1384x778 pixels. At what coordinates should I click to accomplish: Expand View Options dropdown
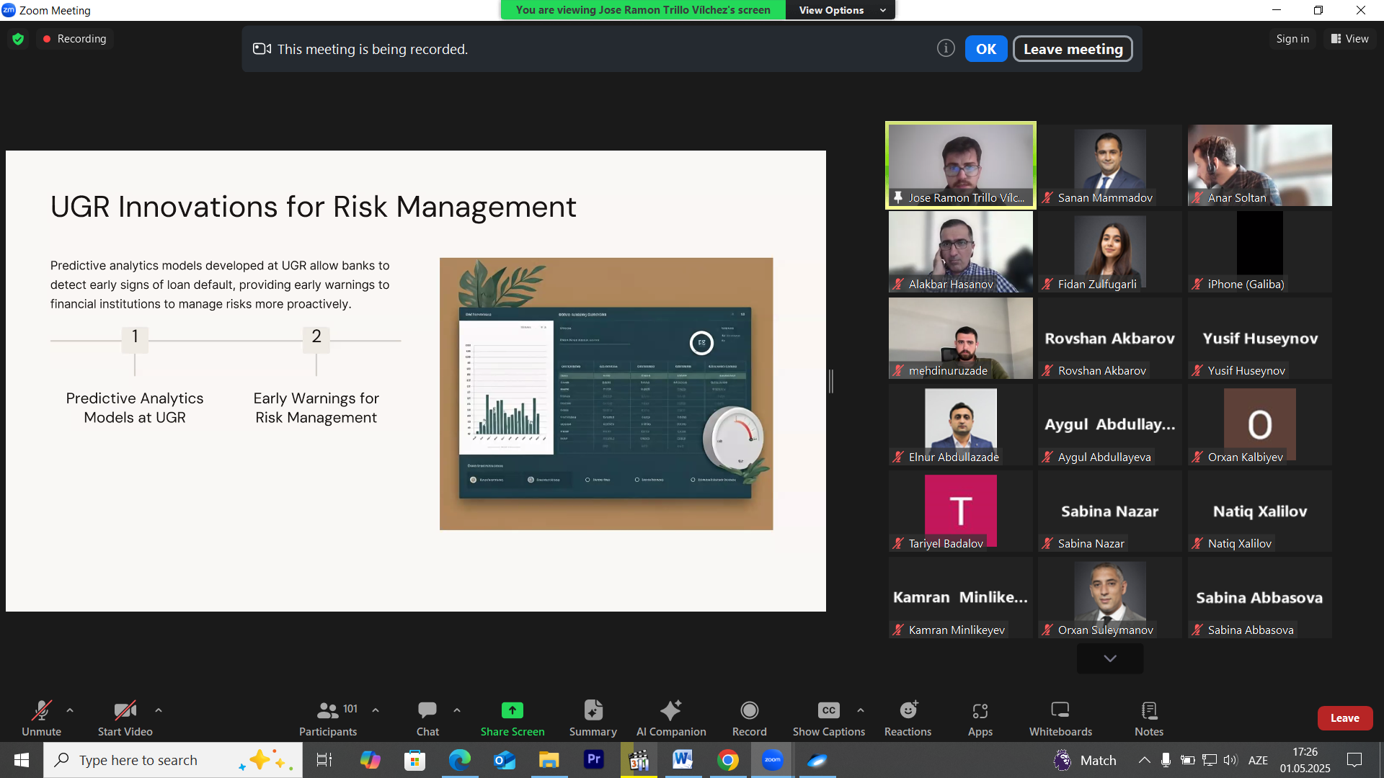(840, 10)
